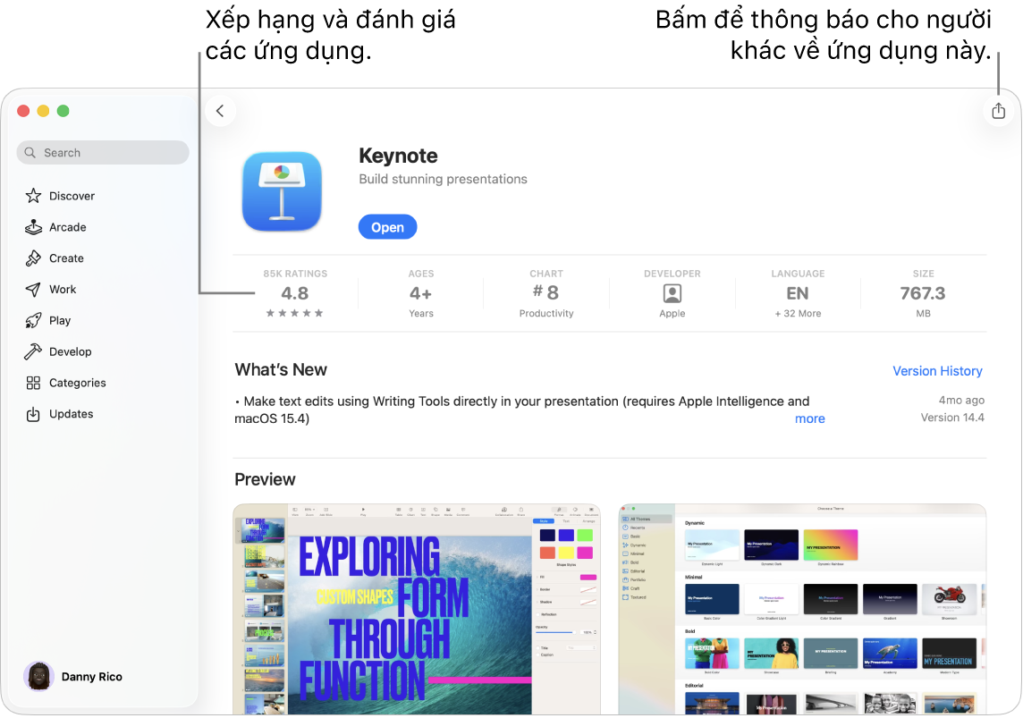Open the theme chooser preview screenshot
The width and height of the screenshot is (1023, 718).
(802, 609)
